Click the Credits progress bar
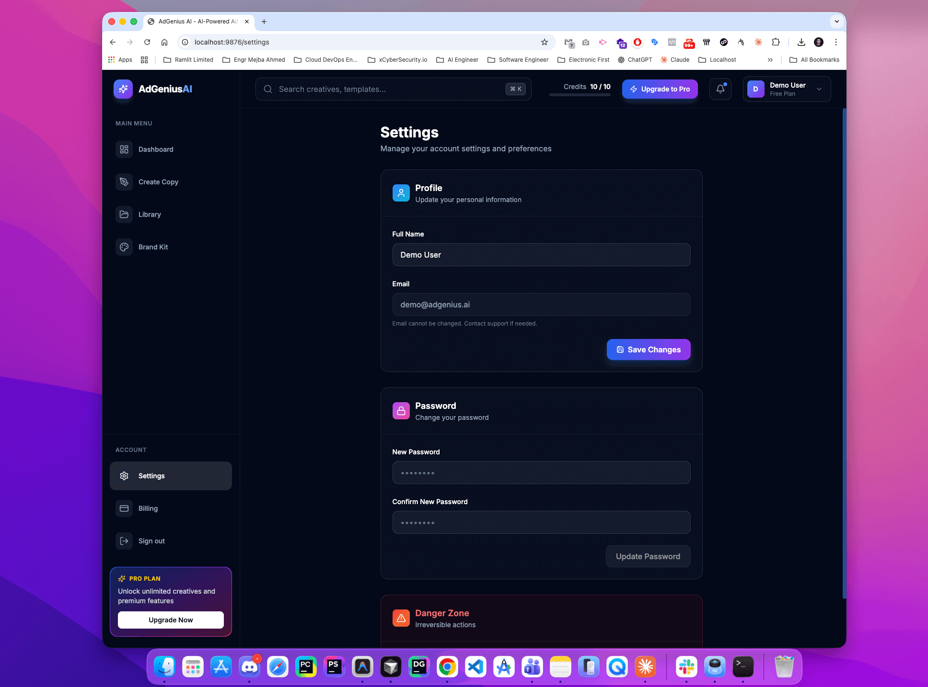Screen dimensions: 928x687 point(580,95)
